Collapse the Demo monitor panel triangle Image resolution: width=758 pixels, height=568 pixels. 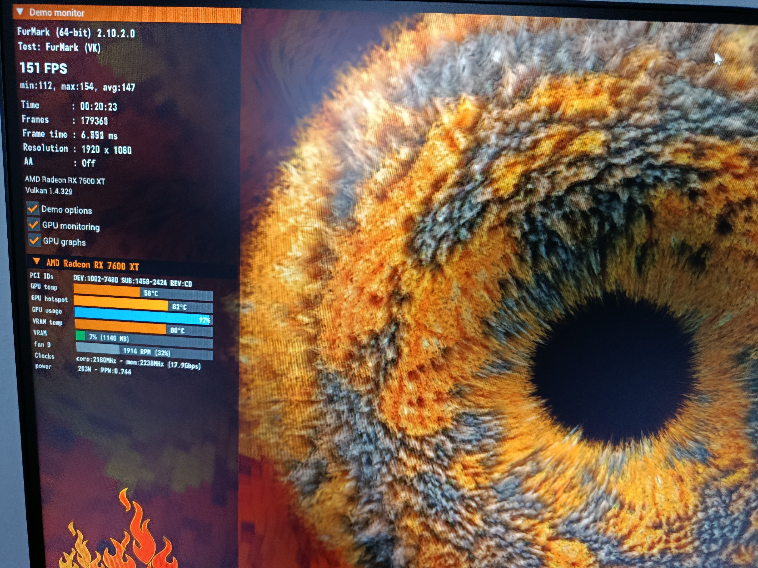point(20,12)
